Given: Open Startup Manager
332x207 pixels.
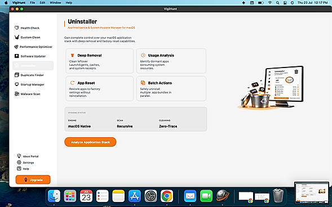Looking at the screenshot, I should (x=29, y=84).
